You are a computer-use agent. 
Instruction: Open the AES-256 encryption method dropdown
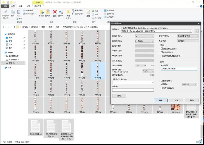pos(189,84)
